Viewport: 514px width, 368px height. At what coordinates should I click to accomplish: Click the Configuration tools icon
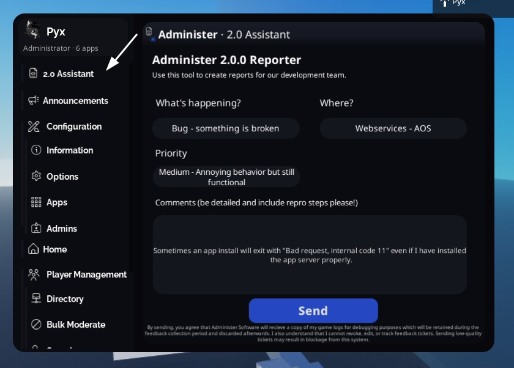click(34, 127)
